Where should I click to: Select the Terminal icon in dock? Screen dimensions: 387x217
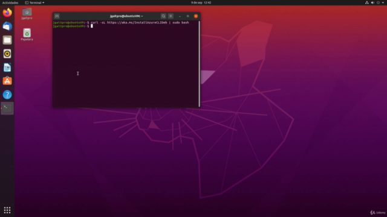(7, 108)
